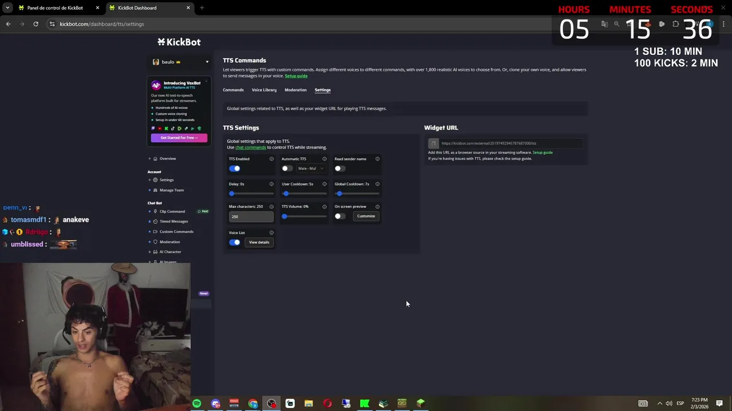This screenshot has width=732, height=411.
Task: Switch to the Commands tab
Action: (233, 90)
